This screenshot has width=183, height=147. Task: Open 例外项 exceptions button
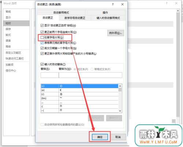click(116, 33)
